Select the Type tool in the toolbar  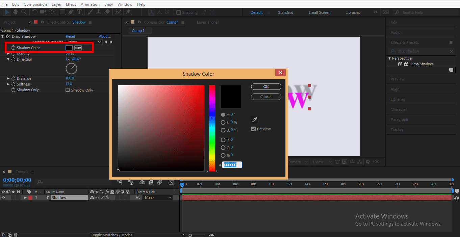click(x=79, y=12)
